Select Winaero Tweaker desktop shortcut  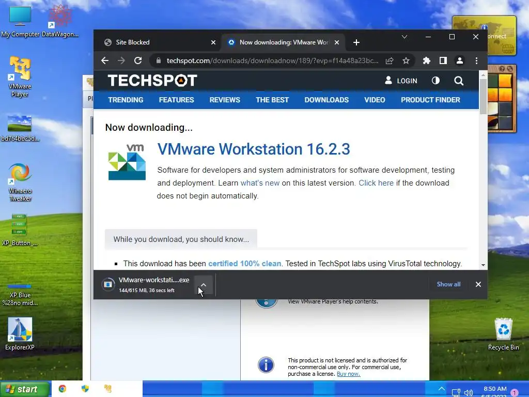pyautogui.click(x=20, y=182)
